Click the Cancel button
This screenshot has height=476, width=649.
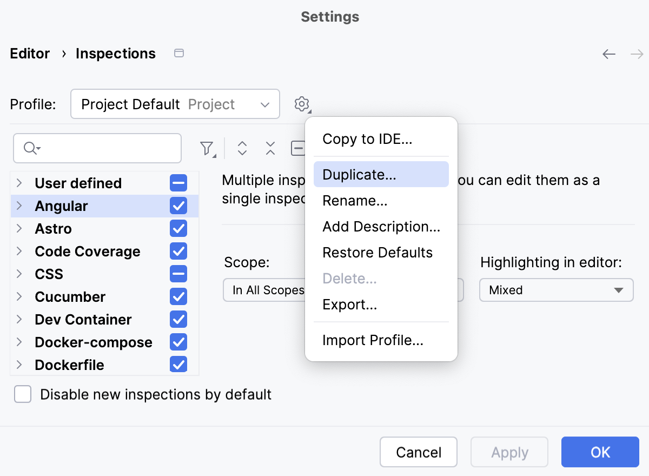418,452
